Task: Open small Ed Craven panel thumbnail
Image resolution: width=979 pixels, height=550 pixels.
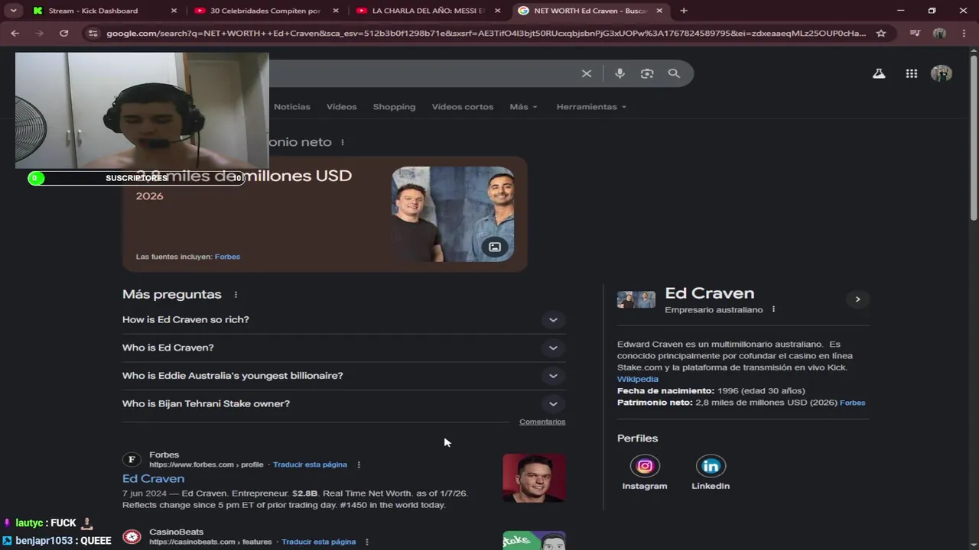Action: (x=636, y=299)
